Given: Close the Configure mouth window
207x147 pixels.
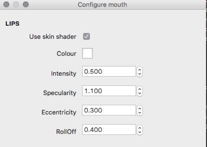Looking at the screenshot, I should [6, 5].
